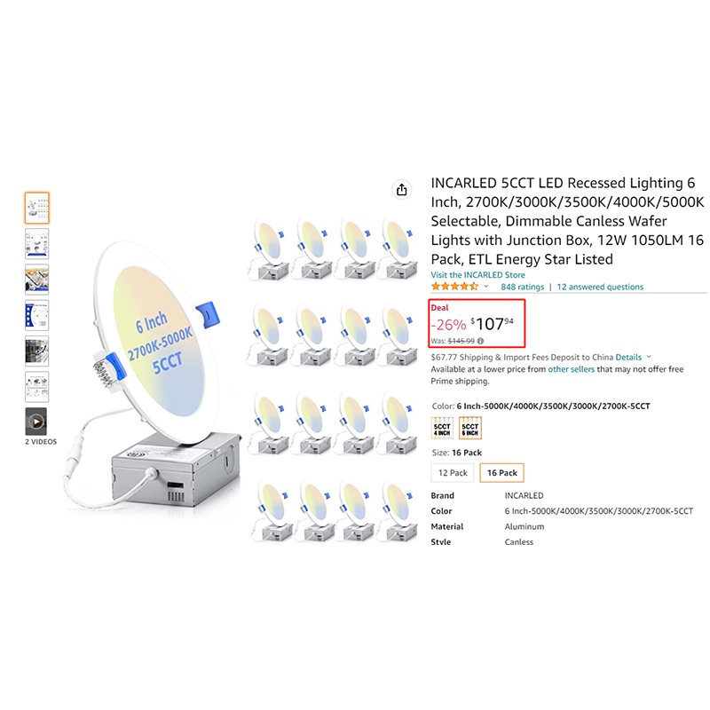Open the shipping Details link

[628, 358]
